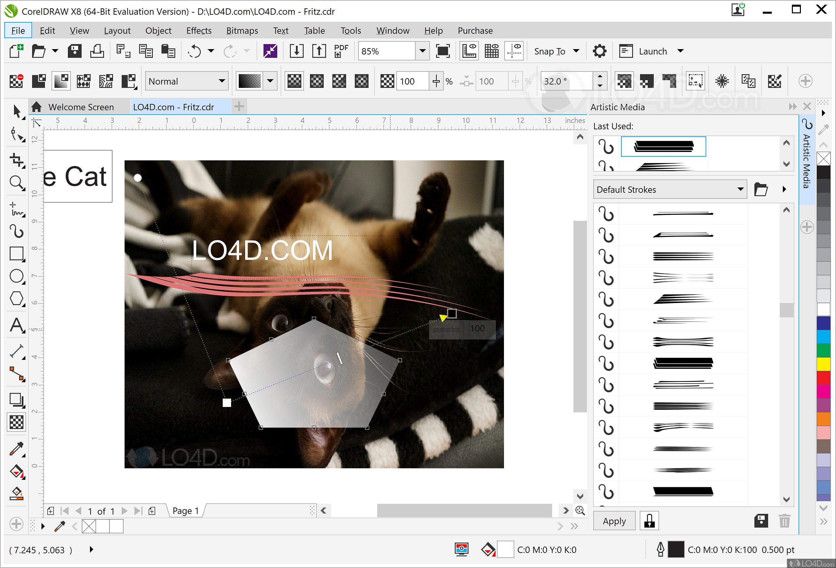This screenshot has height=568, width=836.
Task: Pick the yellow swatch in the color palette
Action: (823, 364)
